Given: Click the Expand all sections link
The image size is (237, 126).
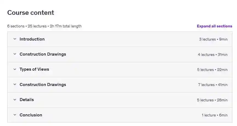Looking at the screenshot, I should click(214, 26).
